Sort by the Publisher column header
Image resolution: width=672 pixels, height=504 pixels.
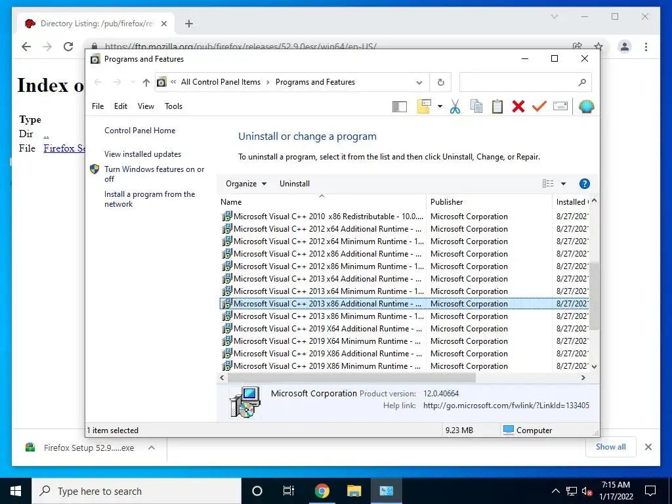(490, 202)
